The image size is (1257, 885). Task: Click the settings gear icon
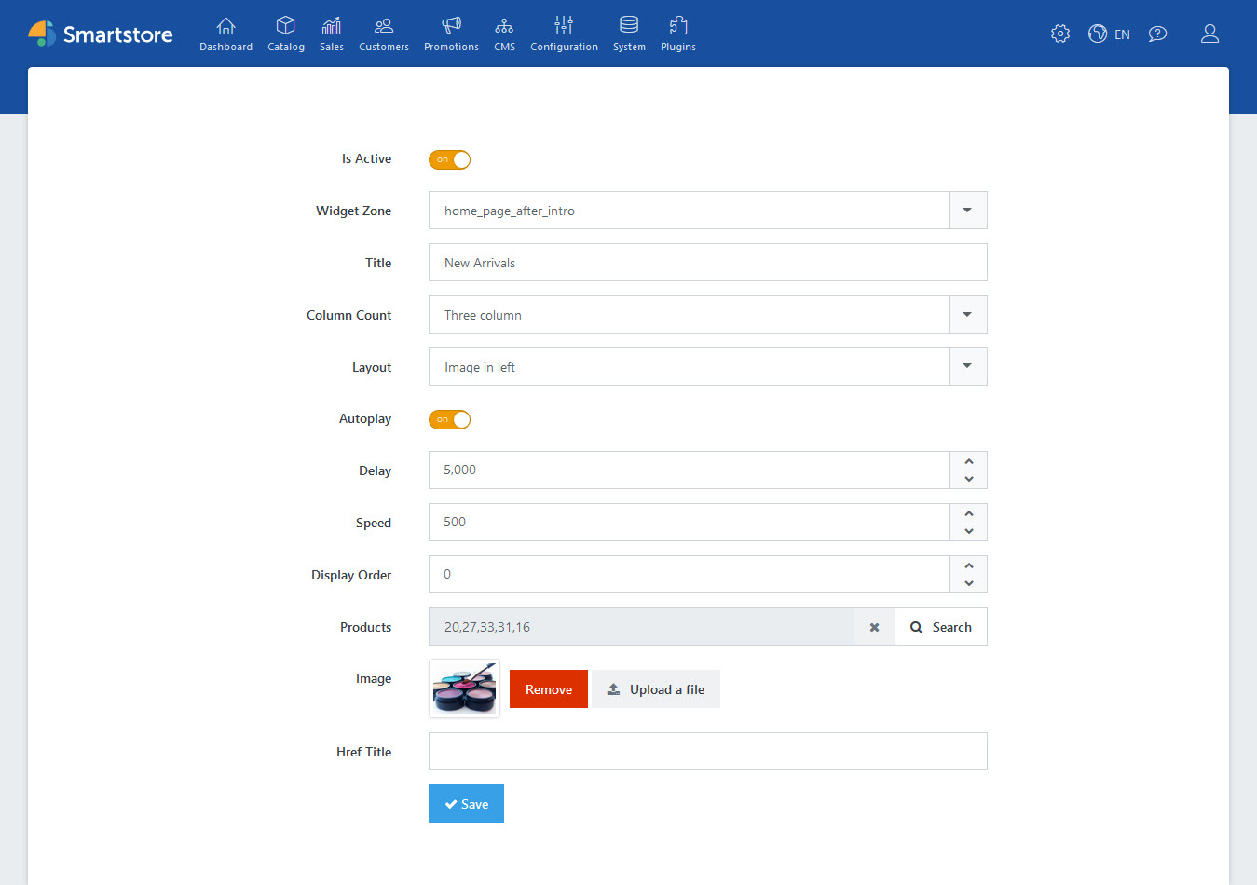[1059, 34]
